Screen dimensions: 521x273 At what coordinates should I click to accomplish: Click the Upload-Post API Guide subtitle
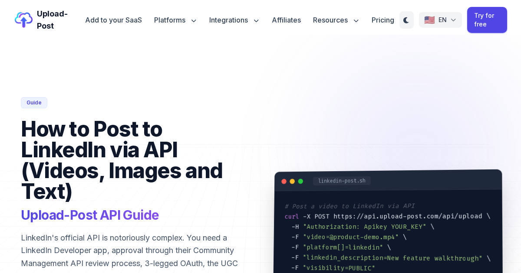click(90, 215)
